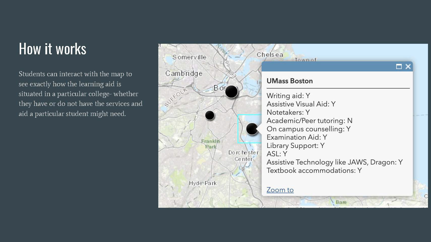Click 'Assistive Technology like JAWS, Dragon' line
The height and width of the screenshot is (242, 431).
pos(335,162)
